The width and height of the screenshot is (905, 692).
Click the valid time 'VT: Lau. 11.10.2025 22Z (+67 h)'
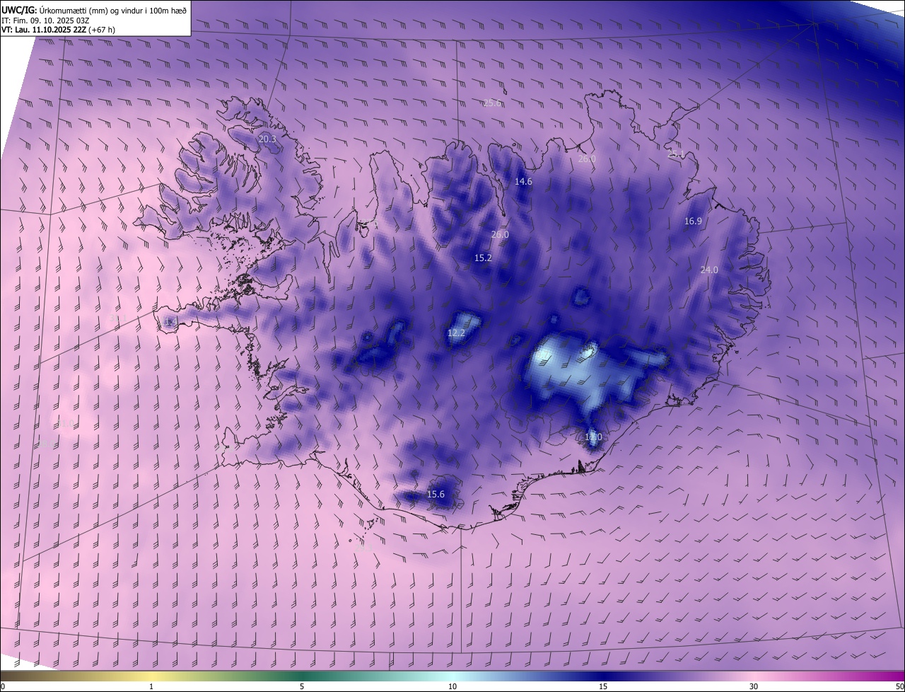pos(58,30)
